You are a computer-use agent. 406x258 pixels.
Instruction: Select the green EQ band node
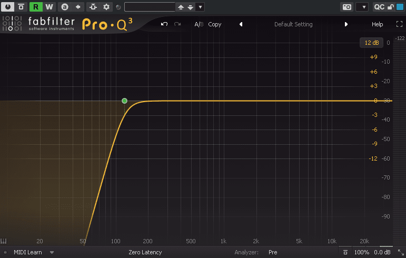[125, 101]
